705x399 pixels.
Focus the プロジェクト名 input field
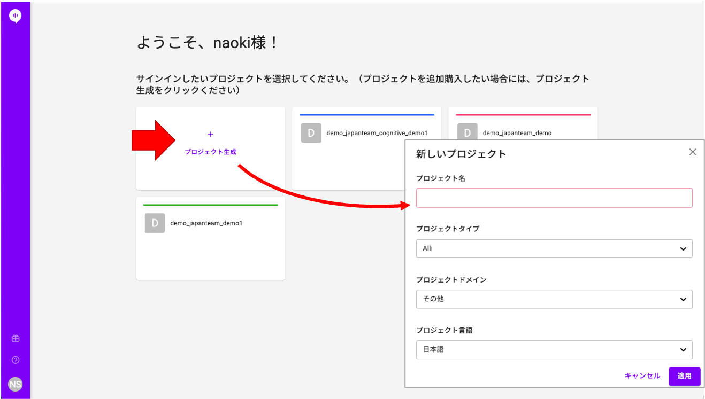click(554, 198)
